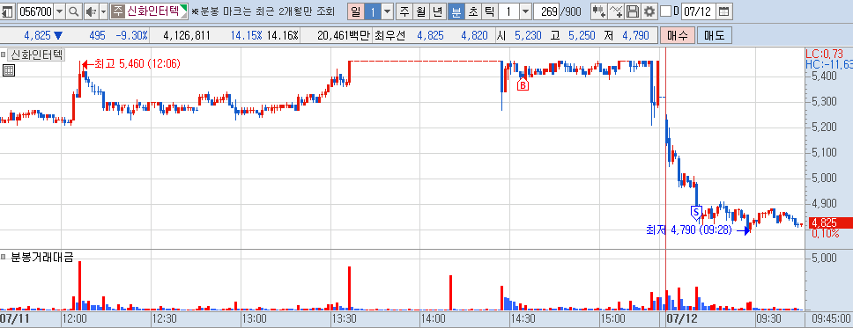Toggle the small square beside 분봉거래대금 label

pos(4,256)
